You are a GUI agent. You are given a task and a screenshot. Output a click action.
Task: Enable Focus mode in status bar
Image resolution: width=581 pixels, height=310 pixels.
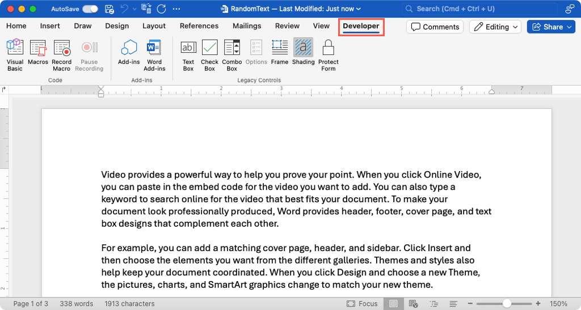pyautogui.click(x=362, y=304)
